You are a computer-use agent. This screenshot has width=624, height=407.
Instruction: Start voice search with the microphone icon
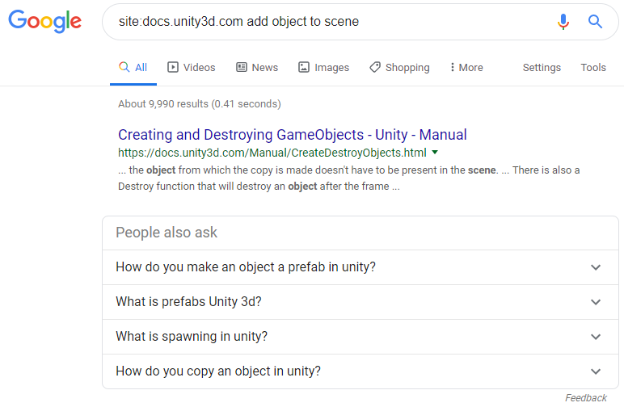point(563,22)
